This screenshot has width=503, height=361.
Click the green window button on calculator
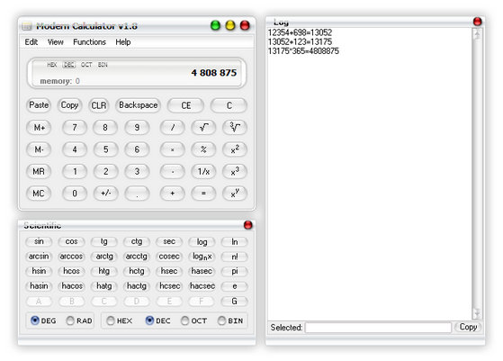pos(215,25)
